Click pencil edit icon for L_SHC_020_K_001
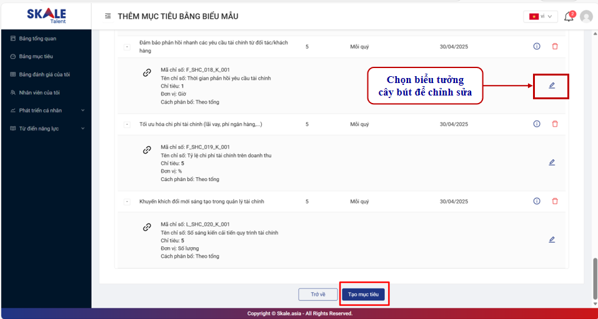 click(x=552, y=239)
